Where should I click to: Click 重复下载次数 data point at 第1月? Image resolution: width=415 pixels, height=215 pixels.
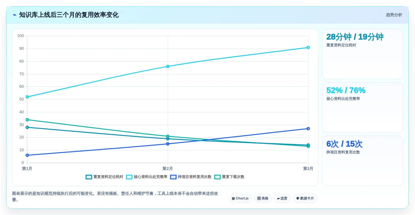click(27, 120)
